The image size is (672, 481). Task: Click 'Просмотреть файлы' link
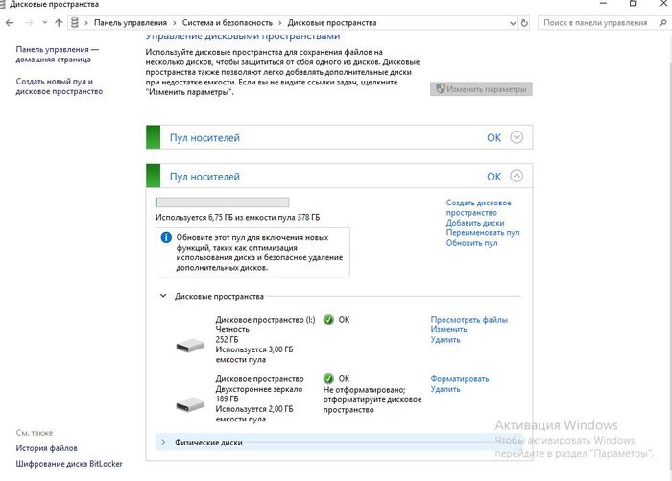point(468,320)
